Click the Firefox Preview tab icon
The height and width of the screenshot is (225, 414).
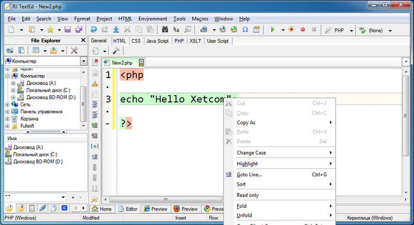click(176, 209)
